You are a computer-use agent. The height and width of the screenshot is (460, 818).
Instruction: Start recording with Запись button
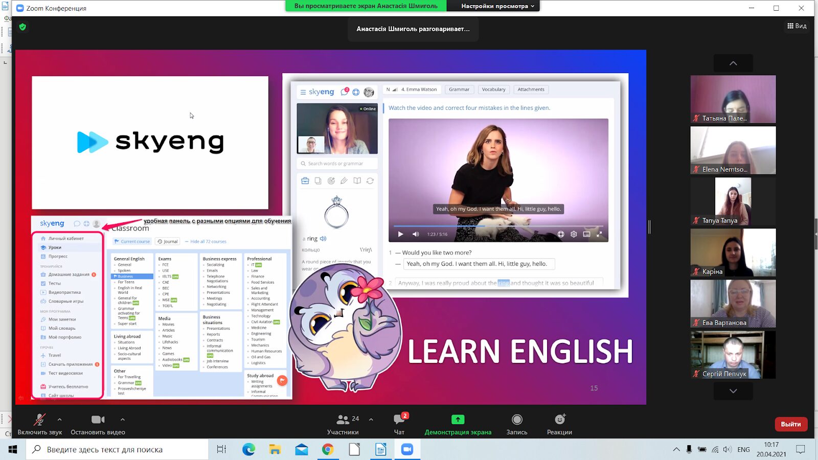[x=517, y=424]
